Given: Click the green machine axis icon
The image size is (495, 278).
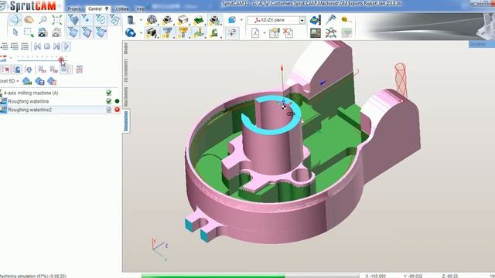Looking at the screenshot, I should tap(214, 32).
